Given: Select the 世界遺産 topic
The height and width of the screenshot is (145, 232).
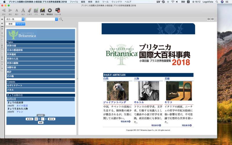Looking at the screenshot, I should [x=41, y=55].
